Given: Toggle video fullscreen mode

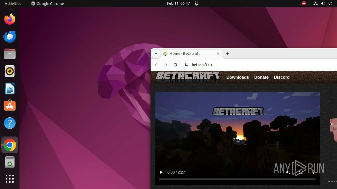Looking at the screenshot, I should (x=301, y=172).
